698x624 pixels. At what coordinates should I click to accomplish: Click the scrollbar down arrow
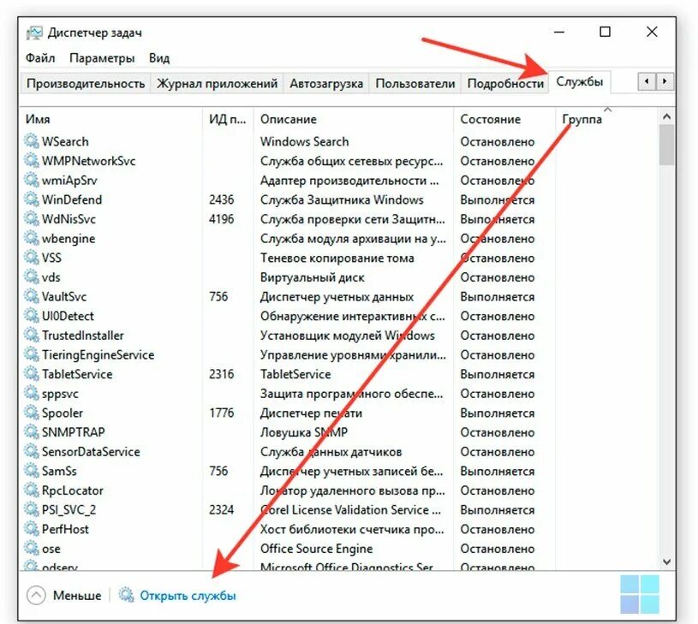click(x=666, y=562)
